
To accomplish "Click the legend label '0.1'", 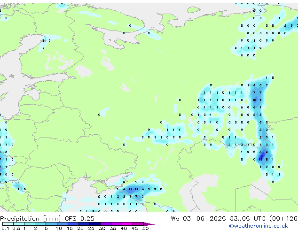I will (x=5, y=228).
